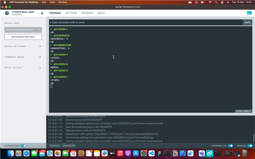Viewport: 255px width, 159px height.
Task: Open the Trash in the dock
Action: tap(244, 153)
